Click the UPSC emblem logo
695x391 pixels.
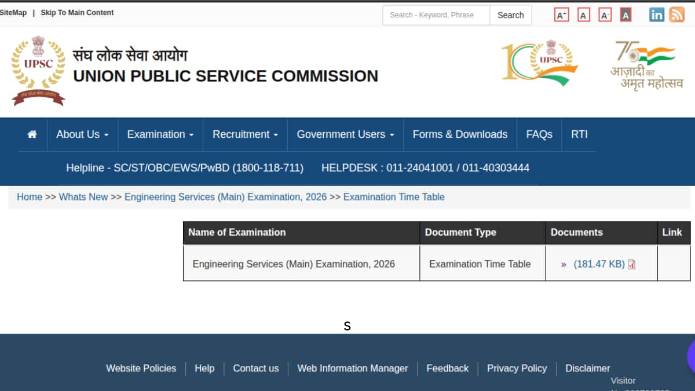tap(38, 71)
